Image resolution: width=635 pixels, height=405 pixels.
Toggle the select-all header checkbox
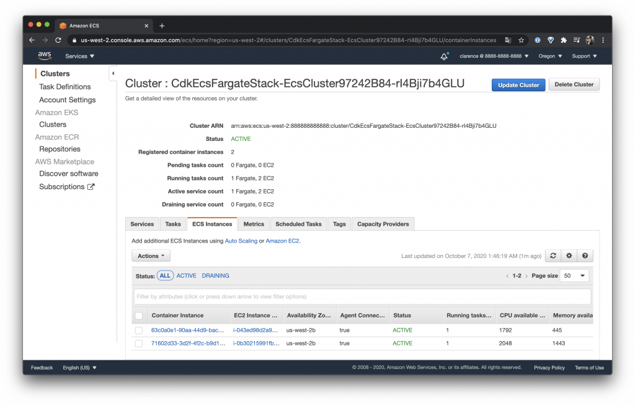139,316
